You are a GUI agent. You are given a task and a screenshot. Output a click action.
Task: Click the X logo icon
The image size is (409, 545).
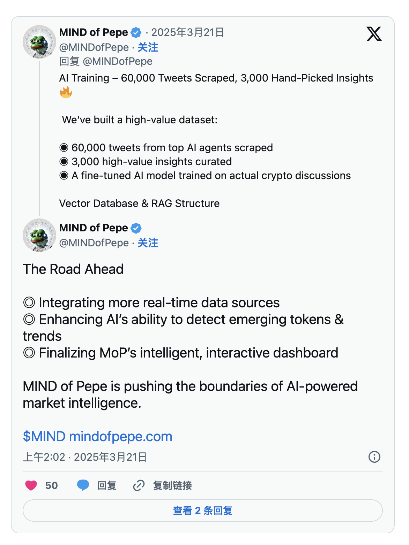click(374, 34)
